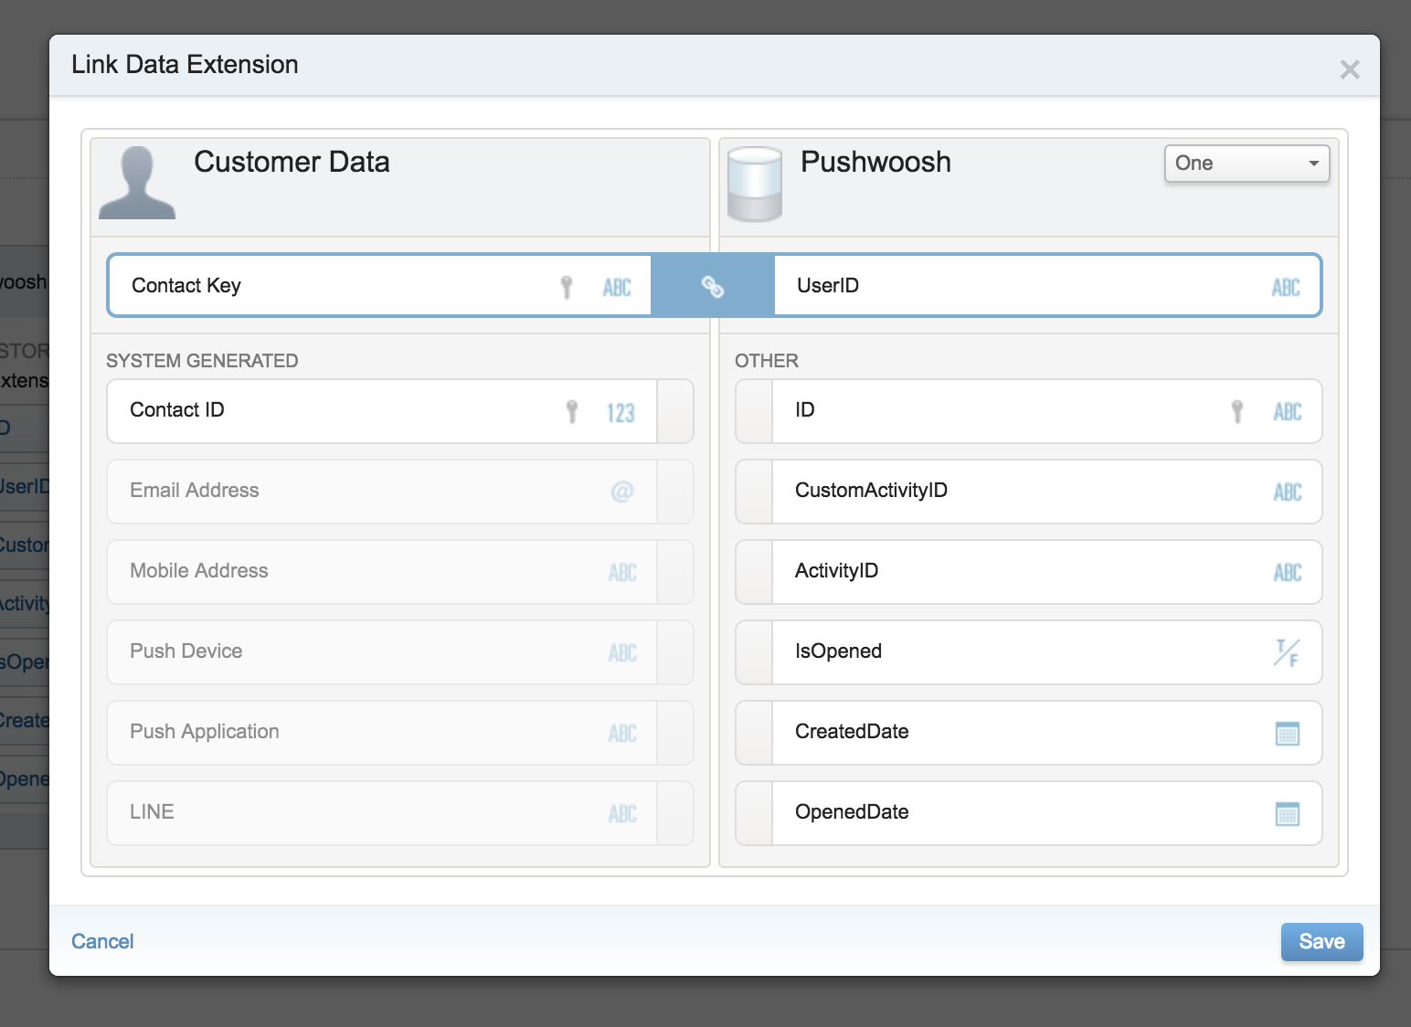
Task: Select the UserID field
Action: 1047,286
